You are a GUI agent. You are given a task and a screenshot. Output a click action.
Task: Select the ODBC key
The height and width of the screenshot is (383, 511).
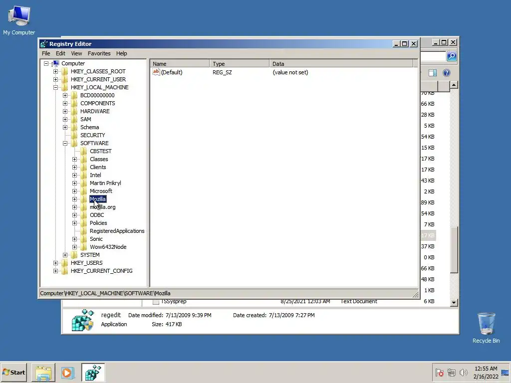[x=97, y=215]
